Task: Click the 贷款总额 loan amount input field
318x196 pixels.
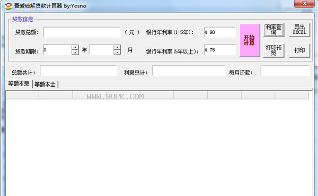Action: [82, 32]
